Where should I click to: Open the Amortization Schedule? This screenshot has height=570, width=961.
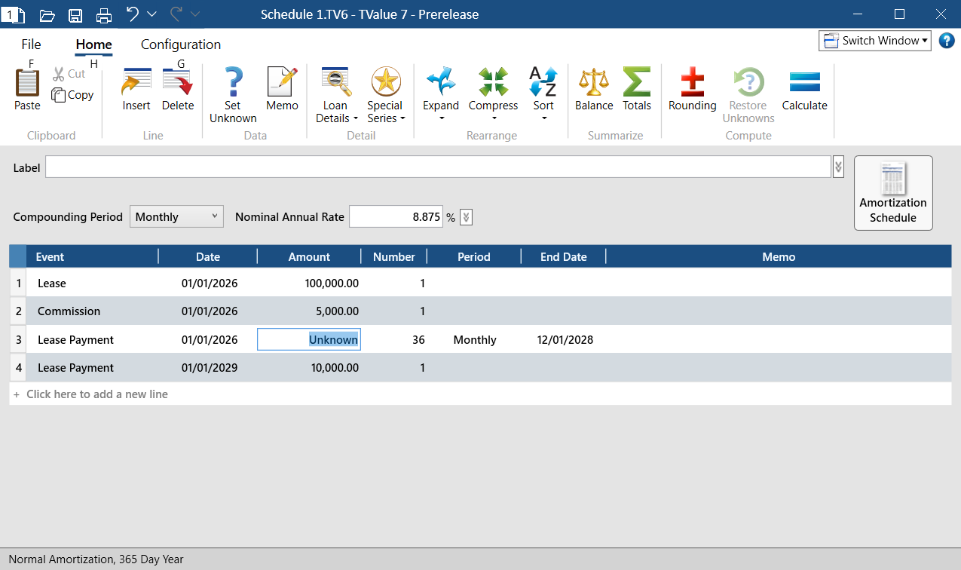892,192
